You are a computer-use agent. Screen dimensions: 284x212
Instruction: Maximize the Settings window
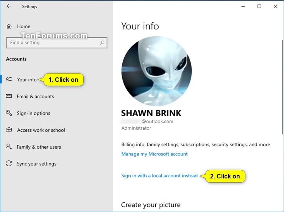click(x=259, y=6)
